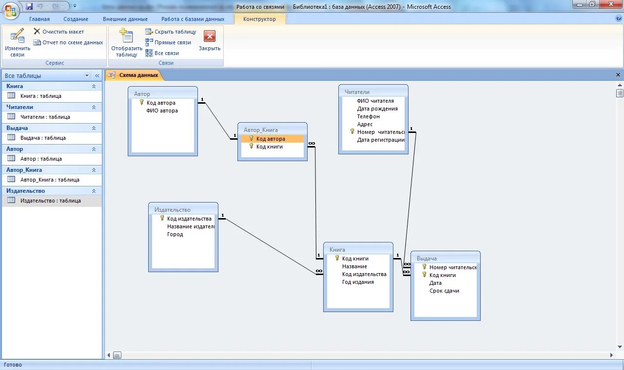Screen dimensions: 624x370
Task: Collapse the Выдача group
Action: [x=94, y=128]
